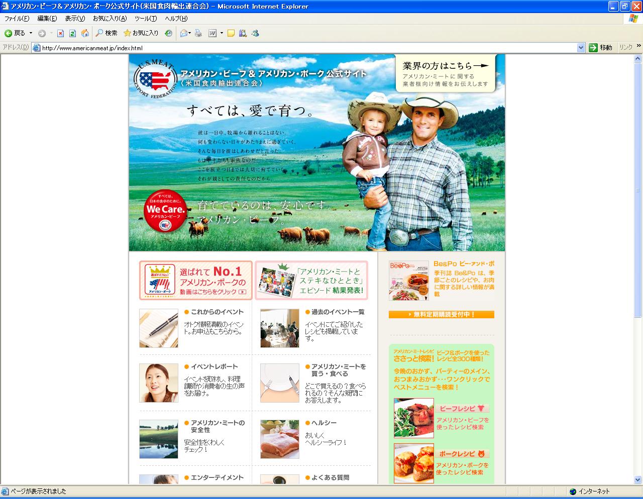The width and height of the screenshot is (643, 499).
Task: Open ポークレシピ search button
Action: coord(462,453)
